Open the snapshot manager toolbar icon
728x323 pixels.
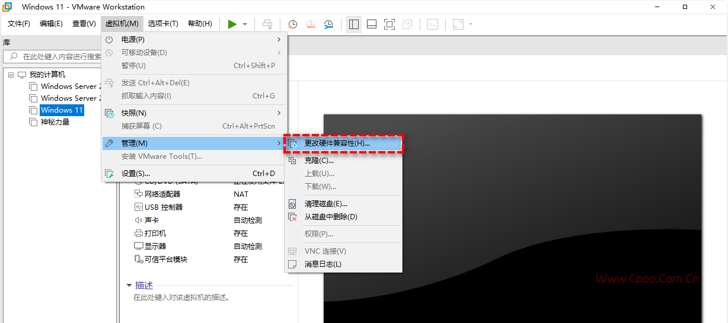[328, 24]
